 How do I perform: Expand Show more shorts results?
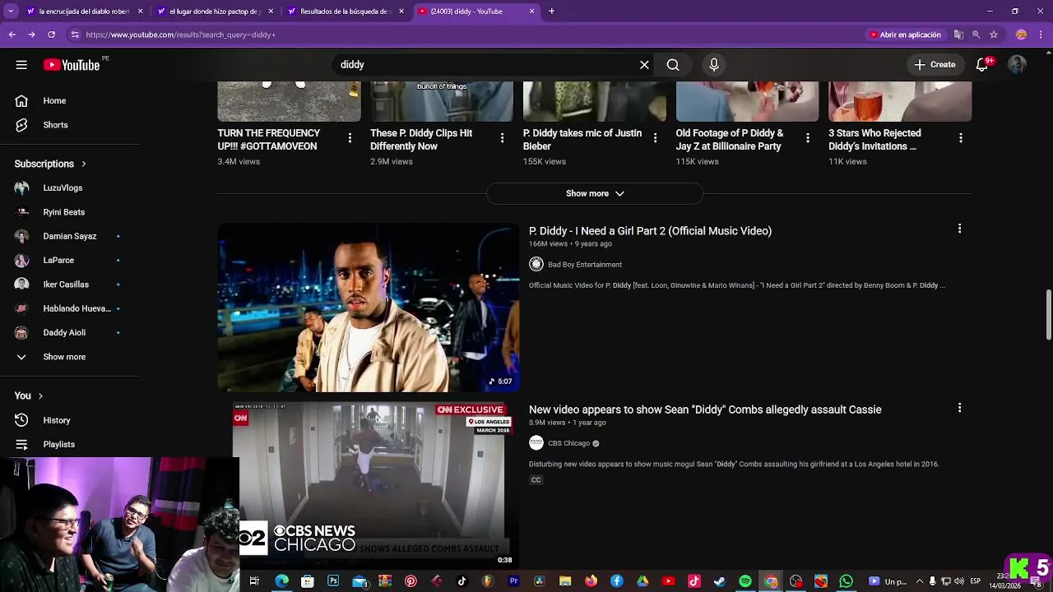[x=595, y=193]
